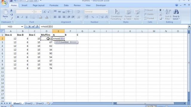The image size is (191, 107).
Task: Click the Delete cells button
Action: 149,14
